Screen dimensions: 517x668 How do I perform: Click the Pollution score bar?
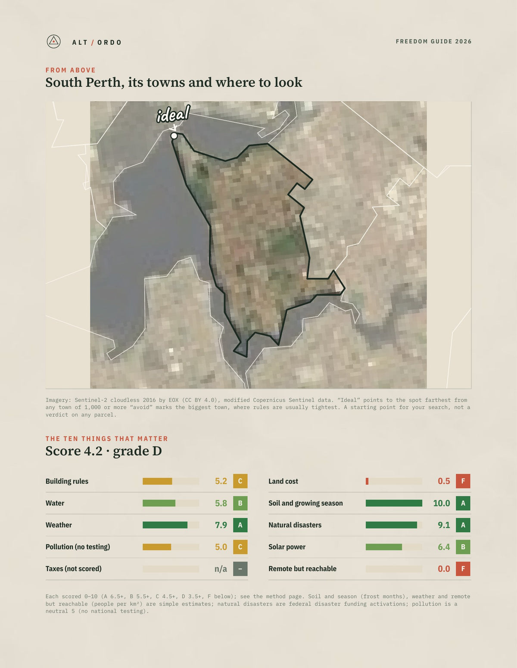171,547
